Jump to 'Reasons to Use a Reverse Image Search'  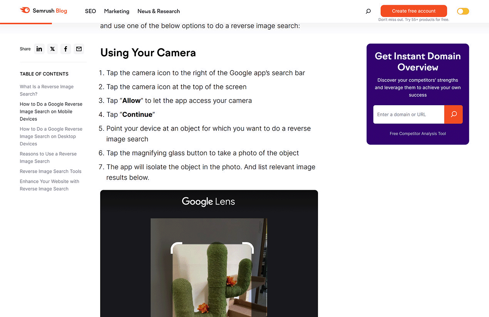pyautogui.click(x=48, y=157)
